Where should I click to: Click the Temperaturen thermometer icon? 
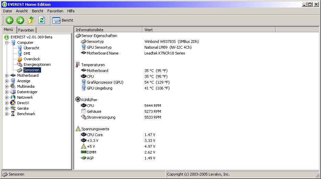point(78,65)
